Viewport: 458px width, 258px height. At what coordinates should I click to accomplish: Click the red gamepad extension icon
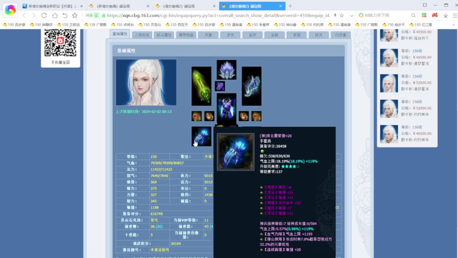(435, 15)
